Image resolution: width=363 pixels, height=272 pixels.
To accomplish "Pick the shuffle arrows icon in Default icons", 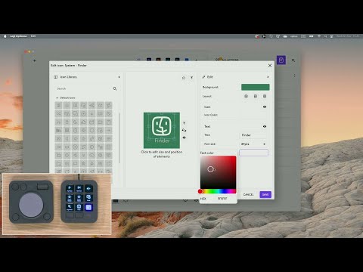I will pos(58,113).
